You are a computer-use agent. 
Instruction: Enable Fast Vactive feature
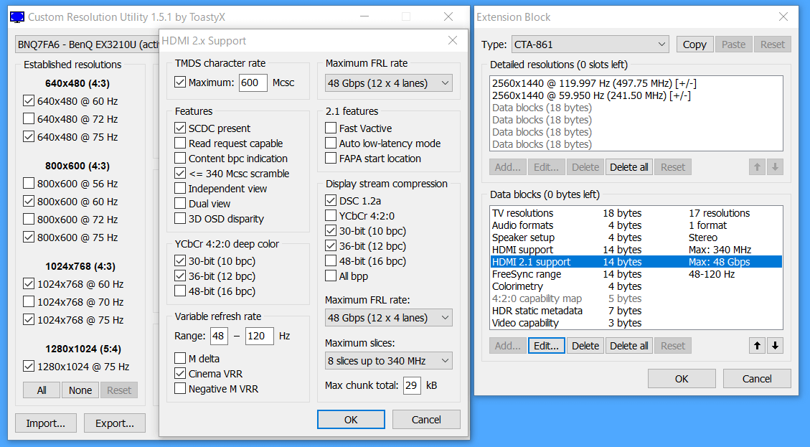coord(331,128)
